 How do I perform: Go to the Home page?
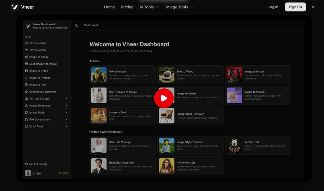[x=109, y=7]
